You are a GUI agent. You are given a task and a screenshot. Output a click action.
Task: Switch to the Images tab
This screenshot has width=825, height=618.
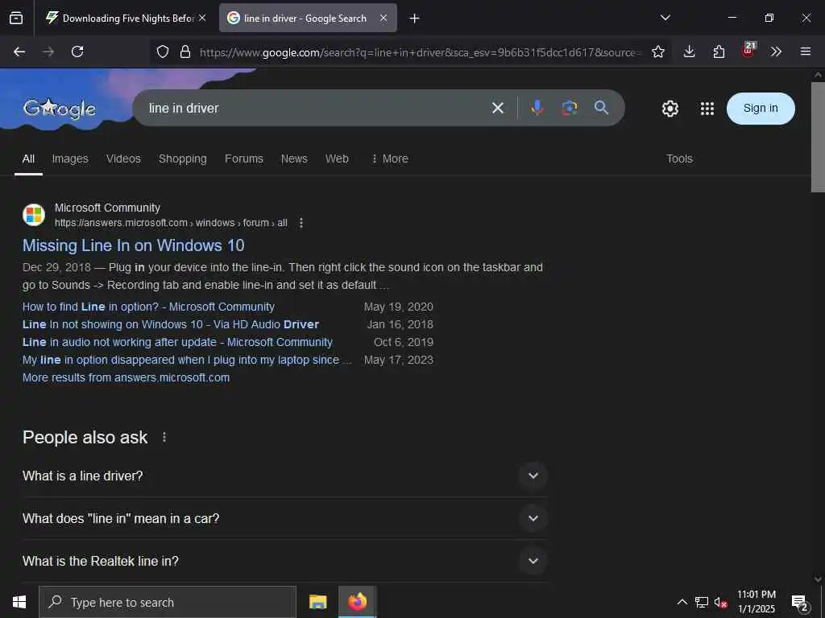[x=70, y=159]
